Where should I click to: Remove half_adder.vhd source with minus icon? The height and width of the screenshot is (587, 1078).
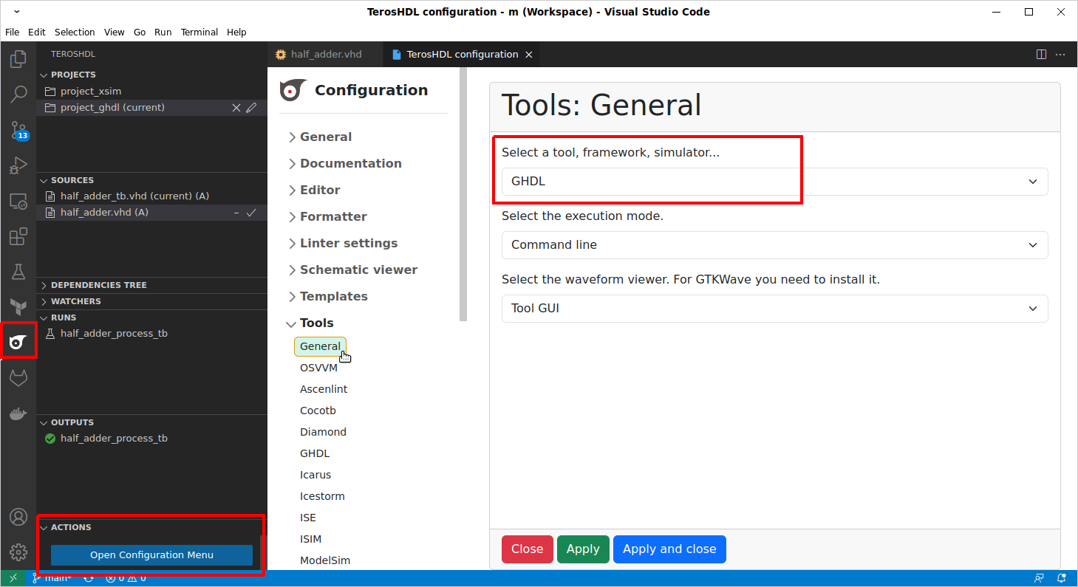[x=236, y=213]
